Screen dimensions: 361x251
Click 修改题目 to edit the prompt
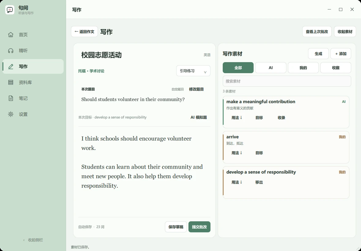[x=196, y=89]
